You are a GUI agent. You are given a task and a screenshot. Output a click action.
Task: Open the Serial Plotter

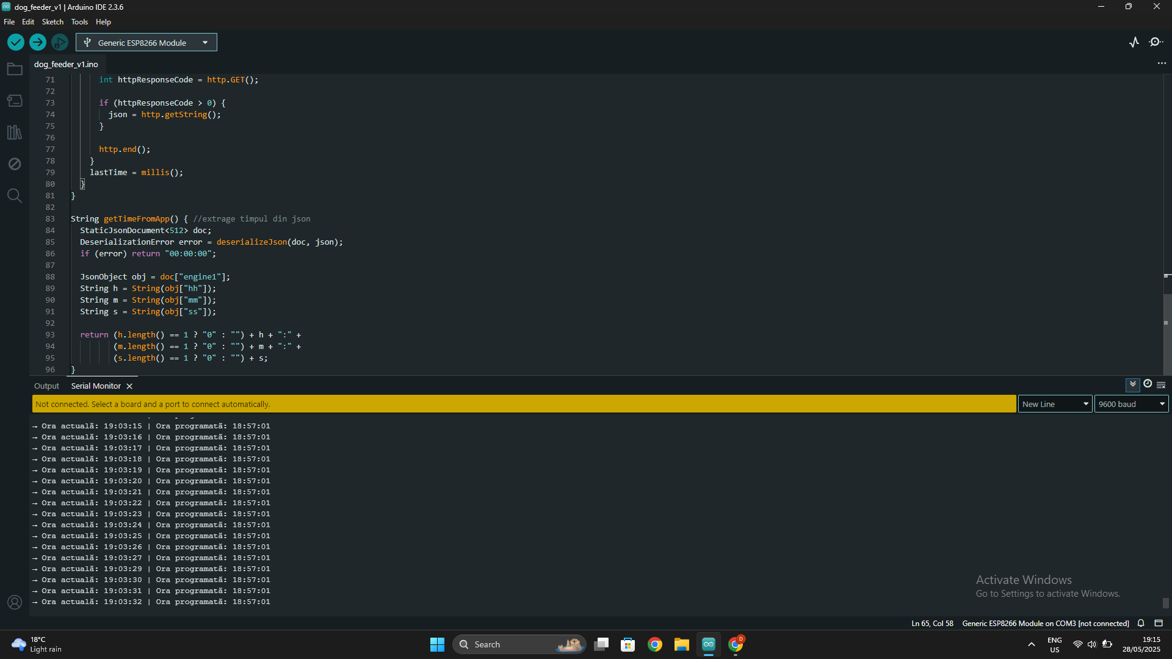[1134, 42]
